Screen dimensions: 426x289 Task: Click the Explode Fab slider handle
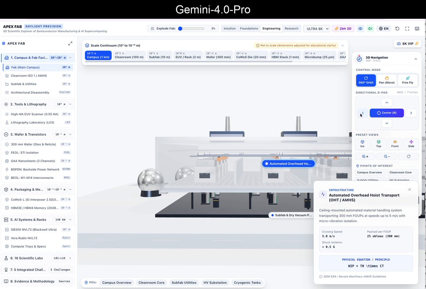[180, 28]
